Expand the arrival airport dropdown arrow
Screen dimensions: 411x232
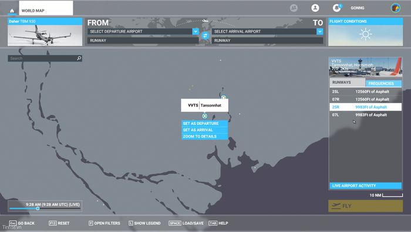pos(320,32)
